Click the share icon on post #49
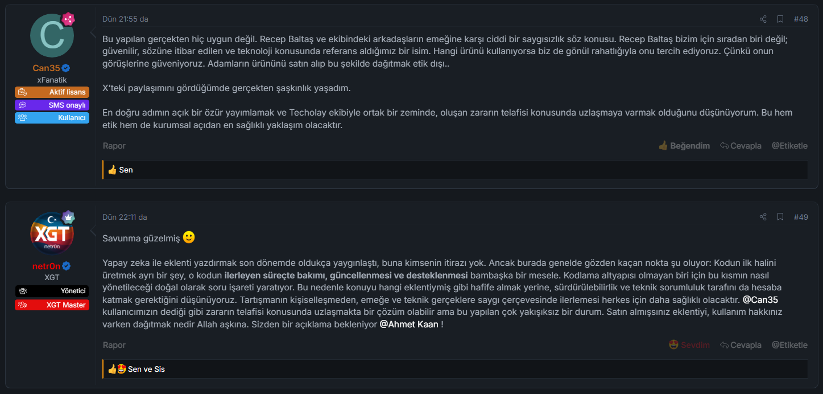 [x=763, y=217]
